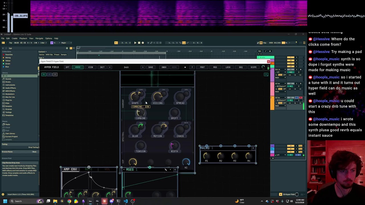Start playback with the Play button
Viewport: 365px width, 205px height.
tap(135, 43)
